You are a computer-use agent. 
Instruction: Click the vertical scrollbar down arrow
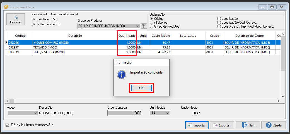(x=283, y=96)
